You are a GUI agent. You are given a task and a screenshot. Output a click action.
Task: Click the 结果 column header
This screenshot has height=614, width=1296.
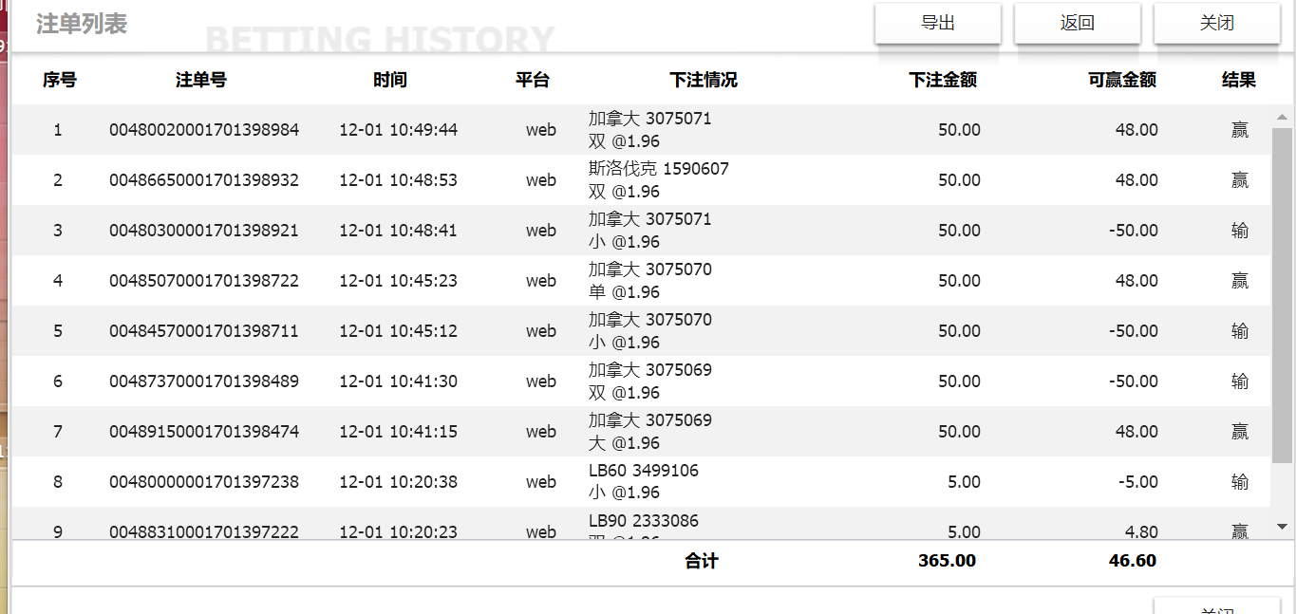coord(1238,81)
